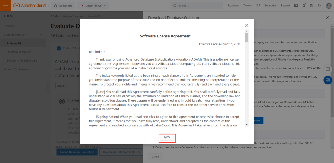Image resolution: width=334 pixels, height=163 pixels.
Task: Open the Tickets menu
Action: point(247,6)
